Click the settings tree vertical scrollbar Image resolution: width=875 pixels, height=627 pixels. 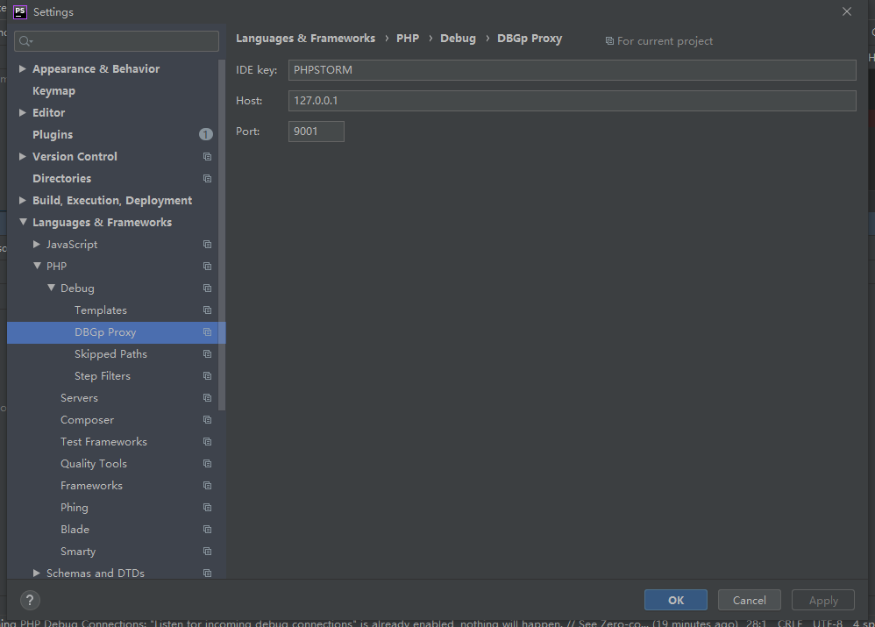point(222,234)
